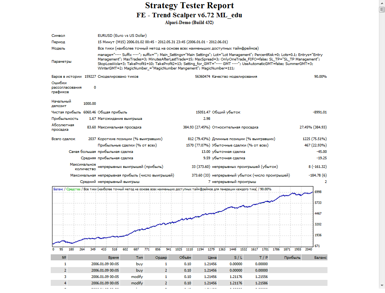Click the total trades value 2037
385x293 pixels.
click(92, 139)
